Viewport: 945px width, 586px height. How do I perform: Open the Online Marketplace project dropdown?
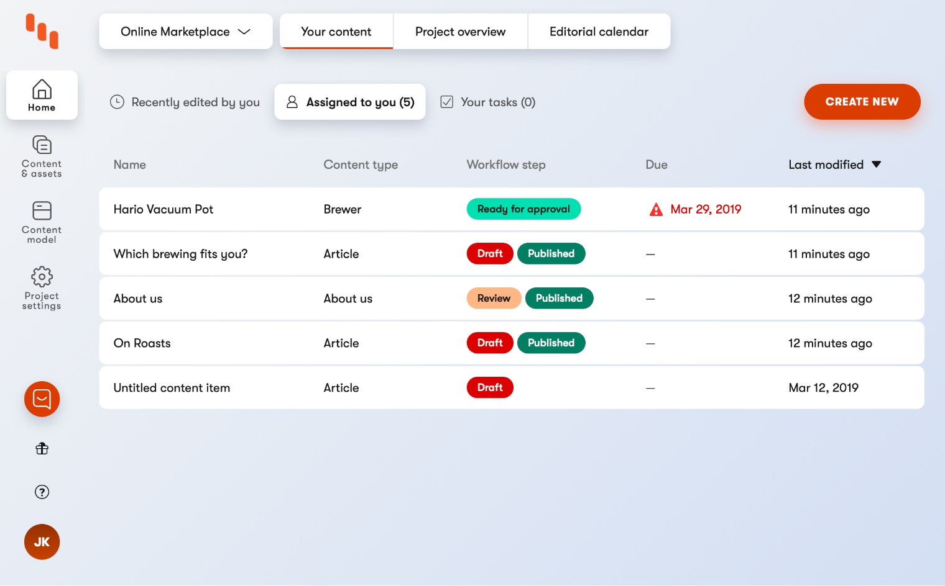(185, 31)
